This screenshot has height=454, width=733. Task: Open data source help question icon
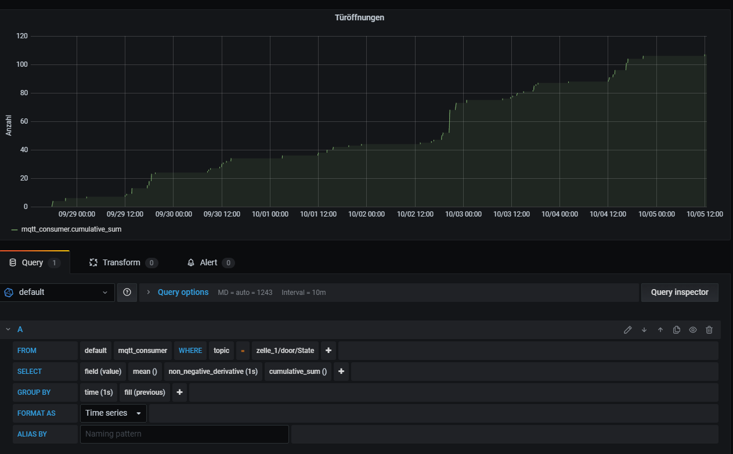click(x=127, y=292)
